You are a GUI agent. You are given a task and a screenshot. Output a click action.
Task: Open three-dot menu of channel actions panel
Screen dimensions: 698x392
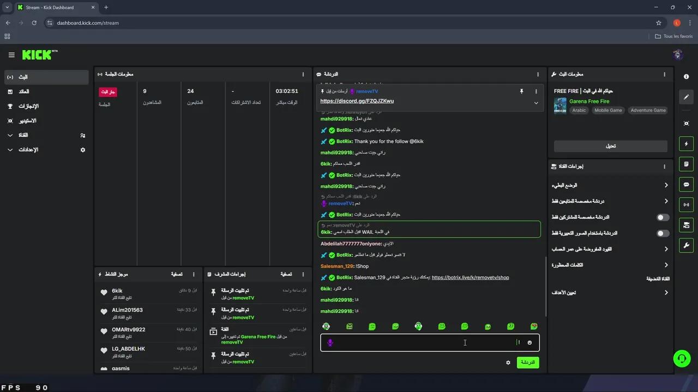tap(664, 167)
